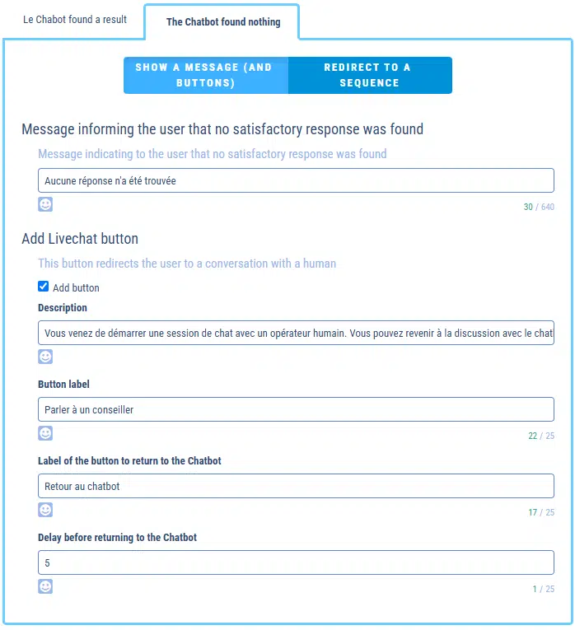Open emoji picker under Button label field

pos(46,433)
